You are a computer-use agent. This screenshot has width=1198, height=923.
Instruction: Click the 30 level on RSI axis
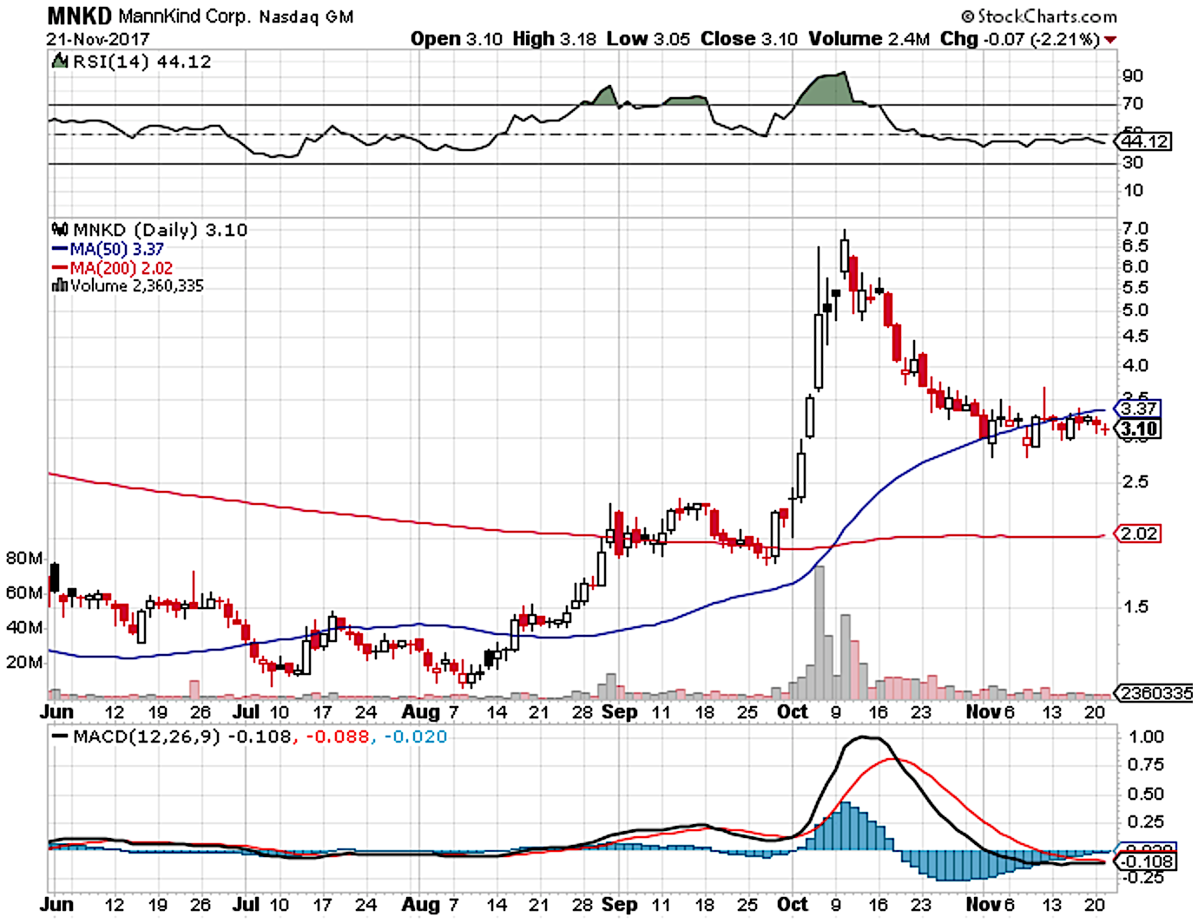pyautogui.click(x=1133, y=162)
